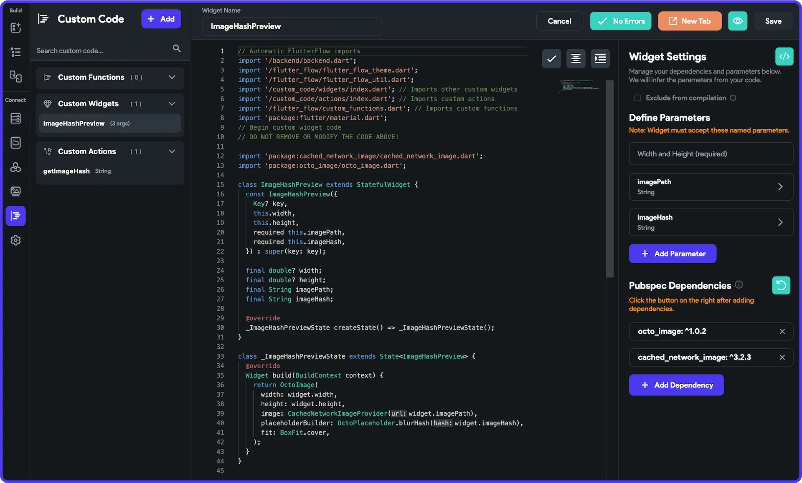
Task: Click the format code align icon
Action: click(x=576, y=58)
